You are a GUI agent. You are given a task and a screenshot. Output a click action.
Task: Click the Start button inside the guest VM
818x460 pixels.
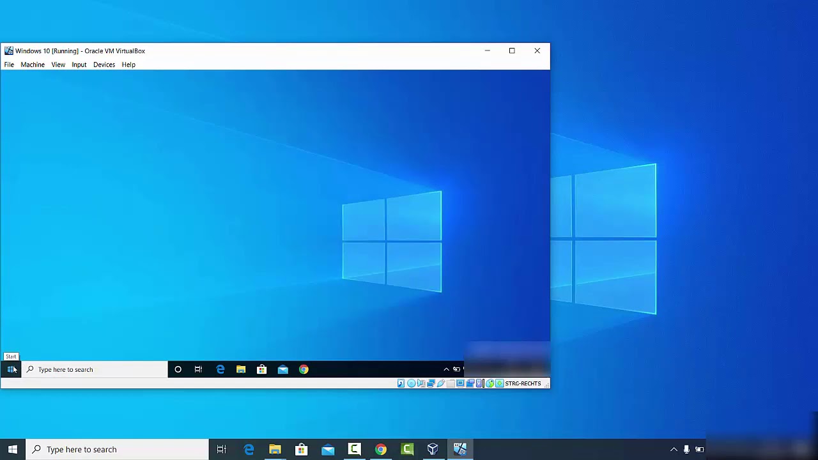coord(11,369)
